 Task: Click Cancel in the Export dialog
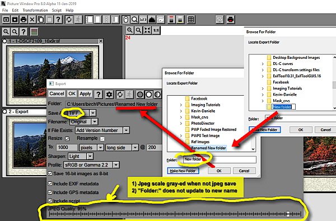click(57, 94)
